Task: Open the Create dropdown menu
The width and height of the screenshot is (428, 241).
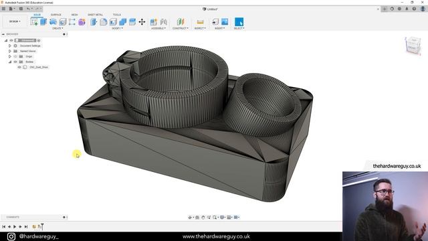Action: pos(58,28)
